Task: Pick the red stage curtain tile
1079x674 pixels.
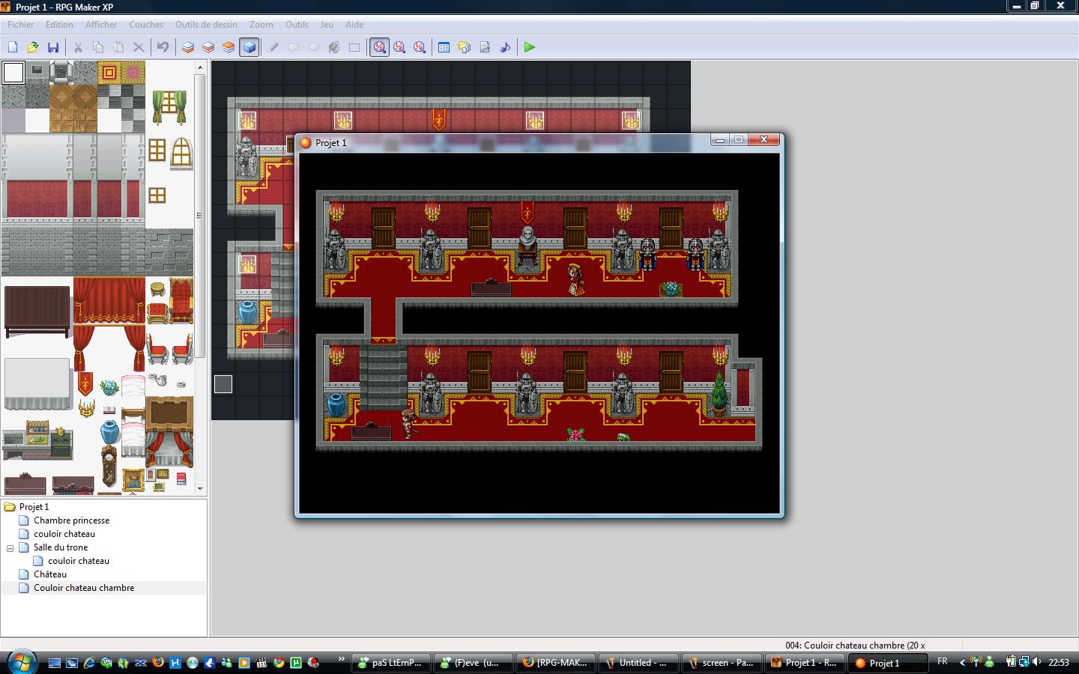Action: (109, 301)
